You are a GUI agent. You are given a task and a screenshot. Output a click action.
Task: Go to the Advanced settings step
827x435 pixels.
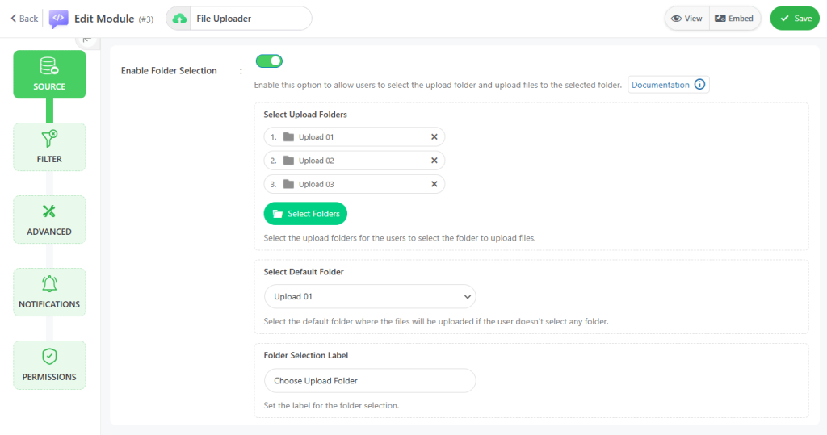49,220
